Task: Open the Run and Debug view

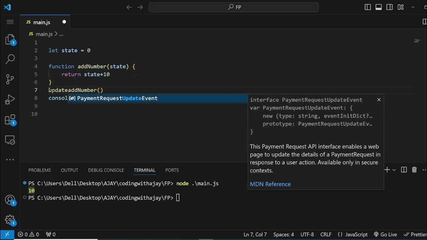Action: (10, 99)
